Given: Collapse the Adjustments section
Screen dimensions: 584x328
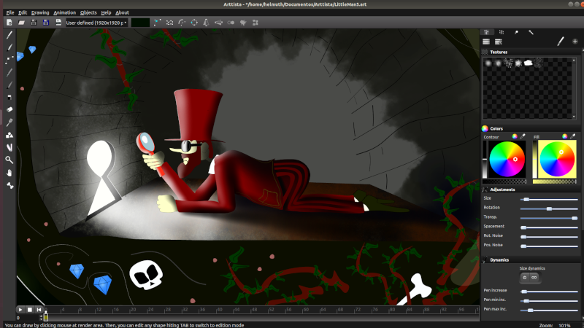Looking at the screenshot, I should click(485, 190).
